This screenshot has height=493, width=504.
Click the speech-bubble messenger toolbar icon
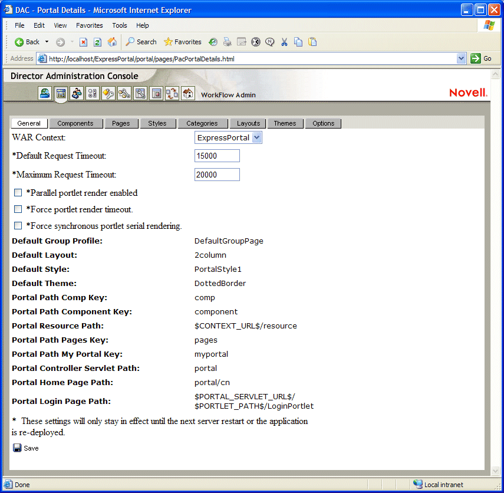click(269, 42)
